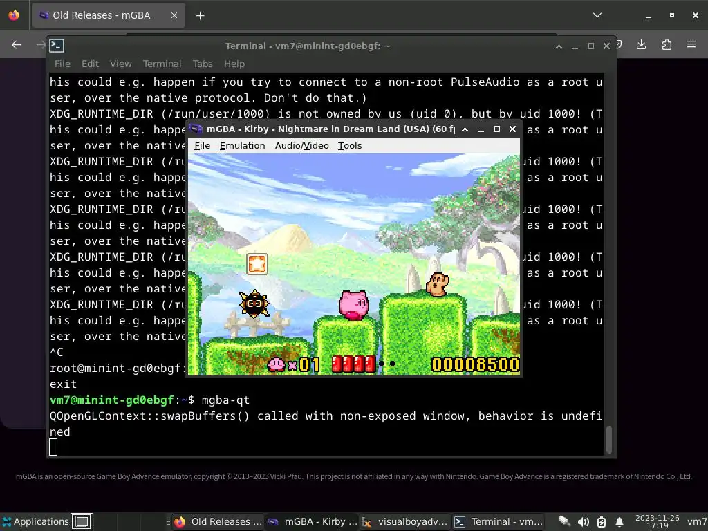Click the vm7 user label on the panel

(x=697, y=522)
